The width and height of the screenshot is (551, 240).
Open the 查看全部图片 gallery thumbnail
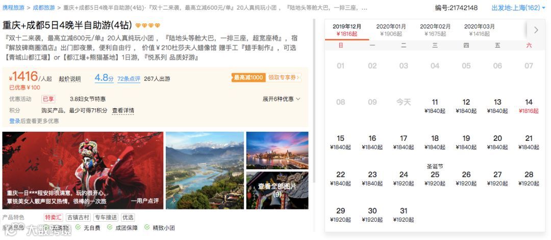coord(277,190)
